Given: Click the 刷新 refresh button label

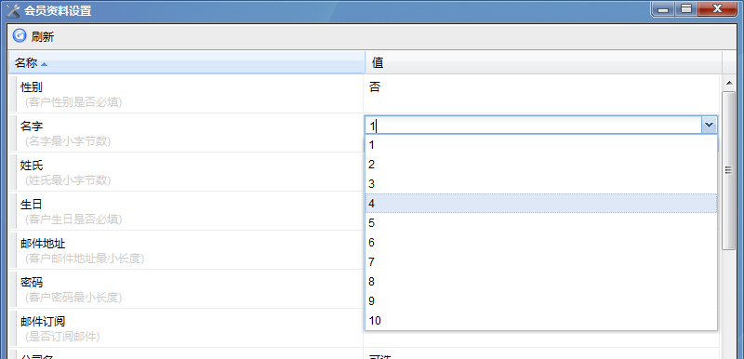Looking at the screenshot, I should click(x=43, y=37).
